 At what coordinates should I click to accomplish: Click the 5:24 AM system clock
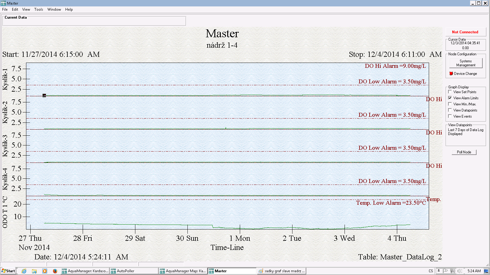(474, 271)
